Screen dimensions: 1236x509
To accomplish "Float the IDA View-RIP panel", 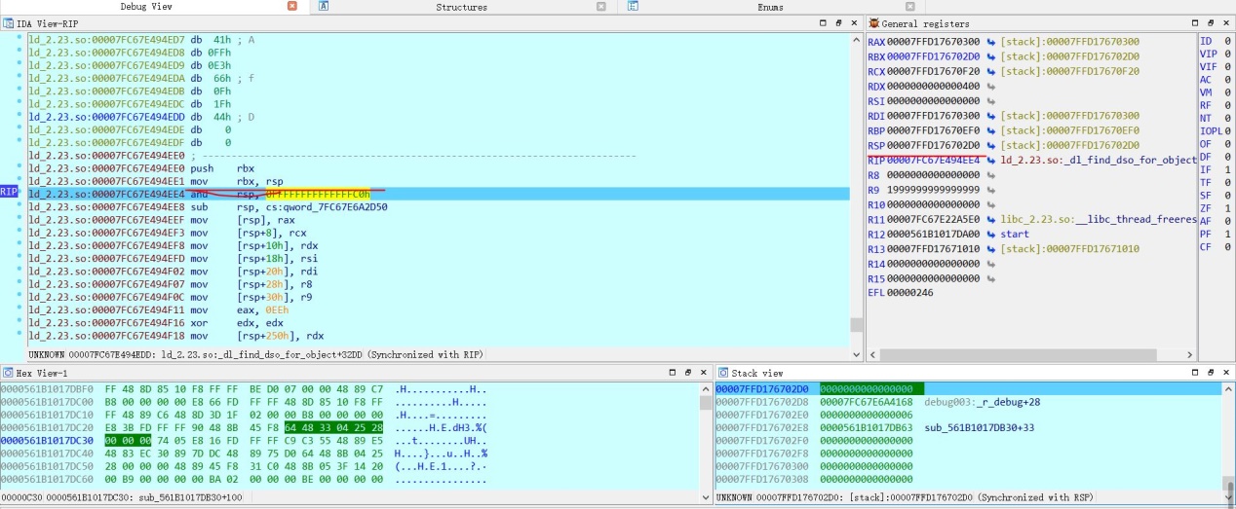I will 838,22.
